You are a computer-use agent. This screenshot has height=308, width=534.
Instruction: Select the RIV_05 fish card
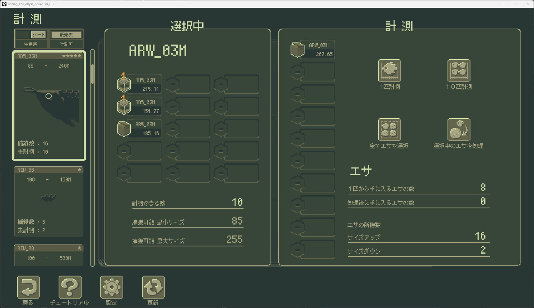[49, 201]
